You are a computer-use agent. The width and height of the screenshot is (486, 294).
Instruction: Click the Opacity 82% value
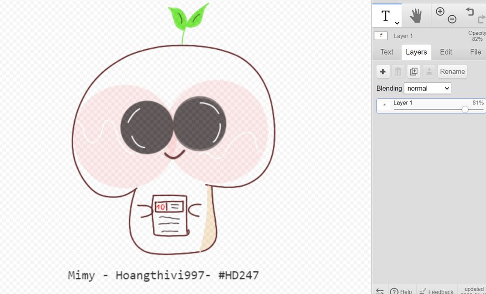coord(477,36)
